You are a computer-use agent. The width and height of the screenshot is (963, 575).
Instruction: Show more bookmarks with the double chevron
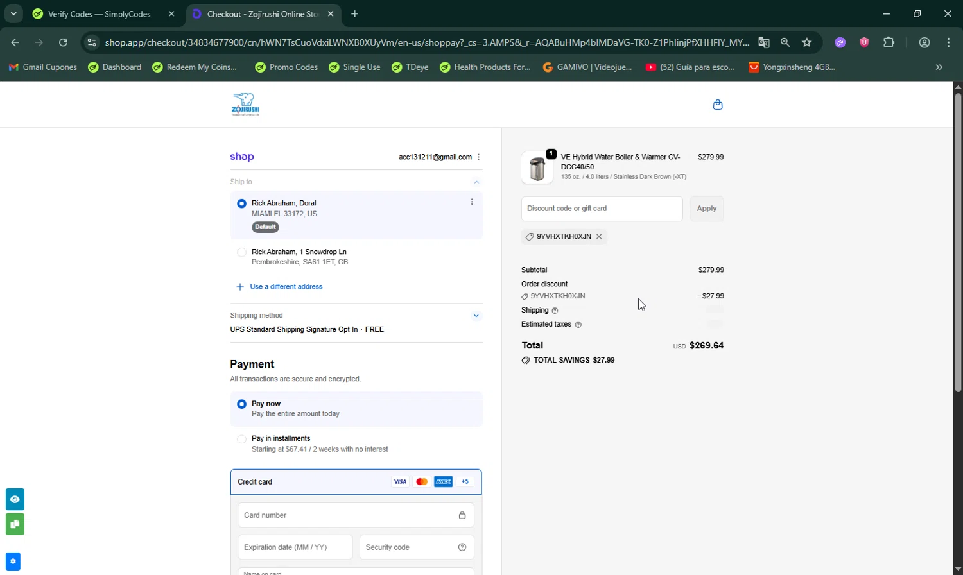(x=939, y=67)
